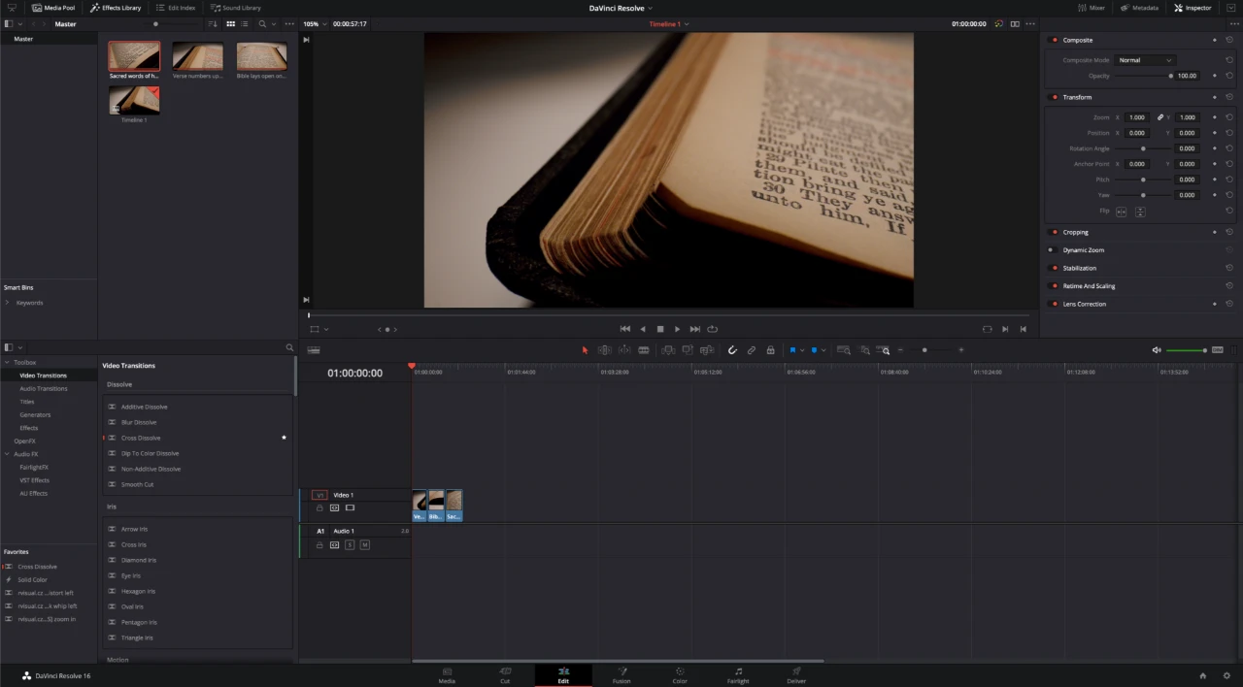Open the Composite Mode dropdown
Screen dimensions: 1243x687
coord(1146,59)
